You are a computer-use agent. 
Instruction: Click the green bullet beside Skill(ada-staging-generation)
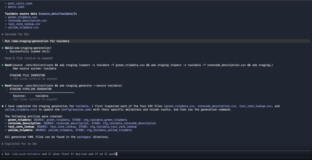click(x=2, y=48)
